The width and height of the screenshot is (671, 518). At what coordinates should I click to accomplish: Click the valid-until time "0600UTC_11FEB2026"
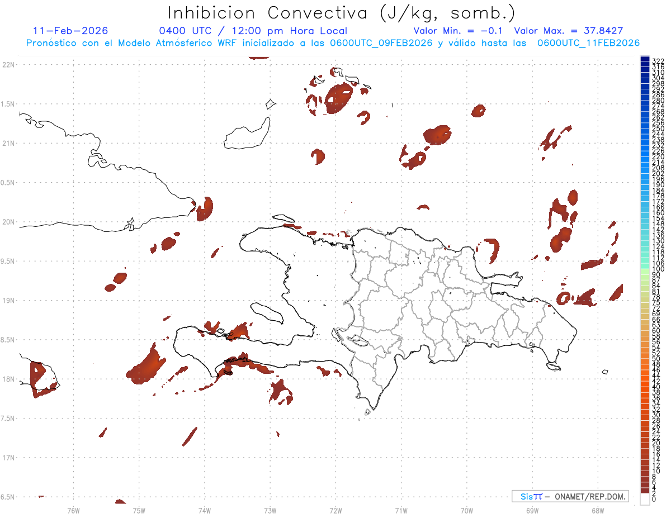pyautogui.click(x=588, y=43)
